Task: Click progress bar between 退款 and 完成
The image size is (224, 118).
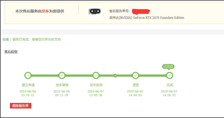Action: [x=153, y=75]
